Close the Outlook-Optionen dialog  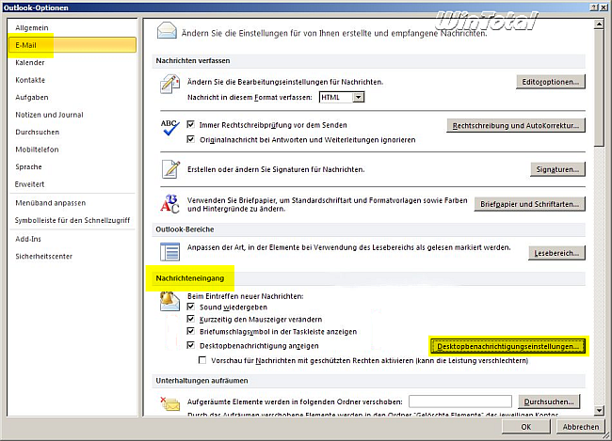(604, 7)
